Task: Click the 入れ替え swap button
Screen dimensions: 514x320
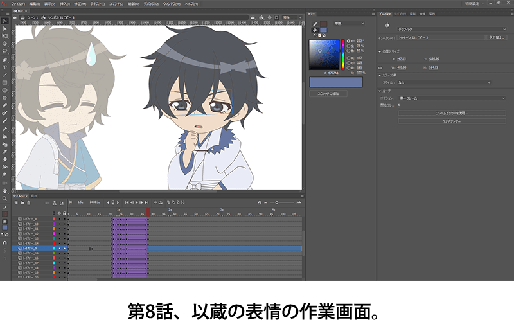Action: click(x=497, y=38)
